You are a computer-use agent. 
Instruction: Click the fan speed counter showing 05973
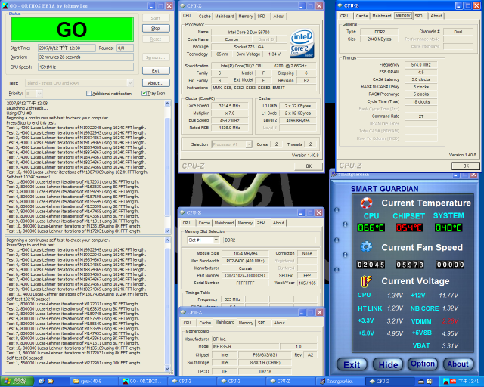410,265
